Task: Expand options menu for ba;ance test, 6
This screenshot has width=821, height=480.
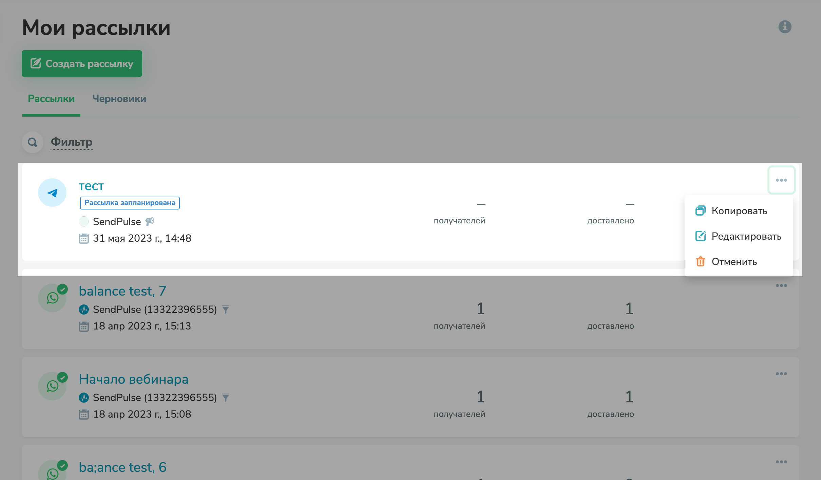Action: click(781, 462)
